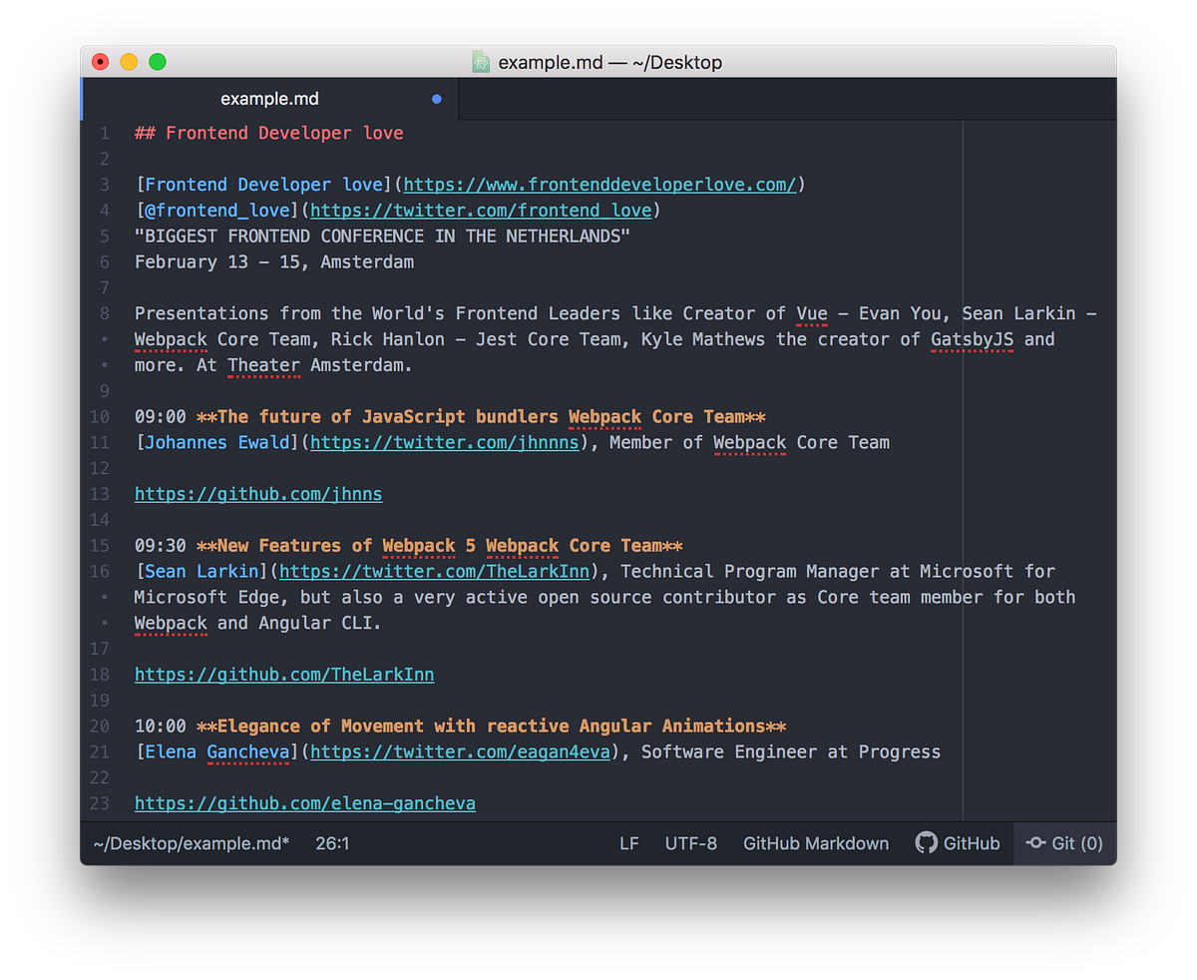The width and height of the screenshot is (1197, 980).
Task: Click the green zoom button in the title bar
Action: coord(157,61)
